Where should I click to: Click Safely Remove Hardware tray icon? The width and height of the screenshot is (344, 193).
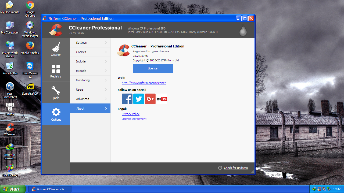[x=329, y=189]
